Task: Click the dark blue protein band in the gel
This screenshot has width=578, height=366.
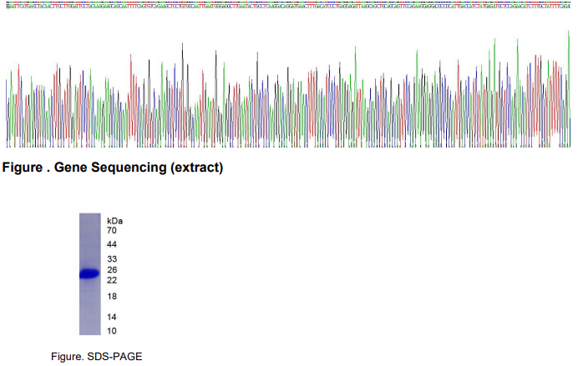Action: [89, 273]
